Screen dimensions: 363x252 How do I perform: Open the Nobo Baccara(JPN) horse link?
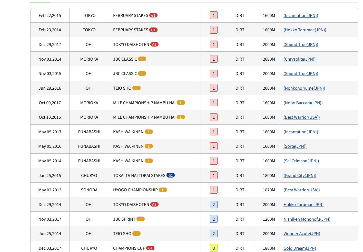pos(303,103)
